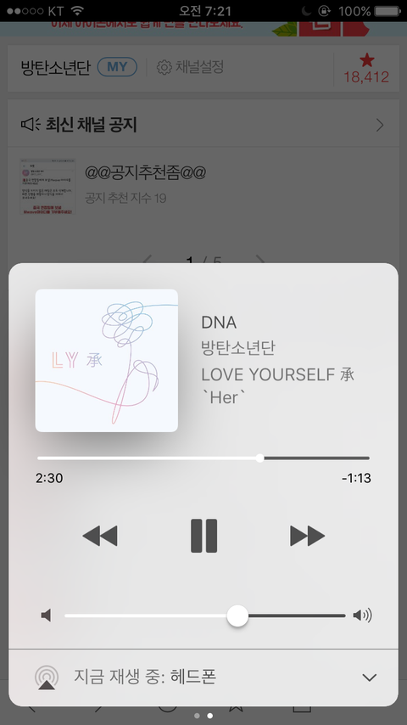The width and height of the screenshot is (407, 725).
Task: Tap the red star favorites icon
Action: [x=367, y=59]
